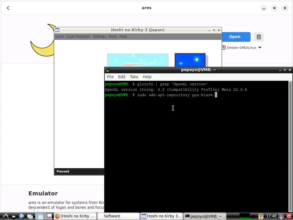Click the light-blue sky screenshot thumbnail
293x220 pixels.
(x=138, y=60)
